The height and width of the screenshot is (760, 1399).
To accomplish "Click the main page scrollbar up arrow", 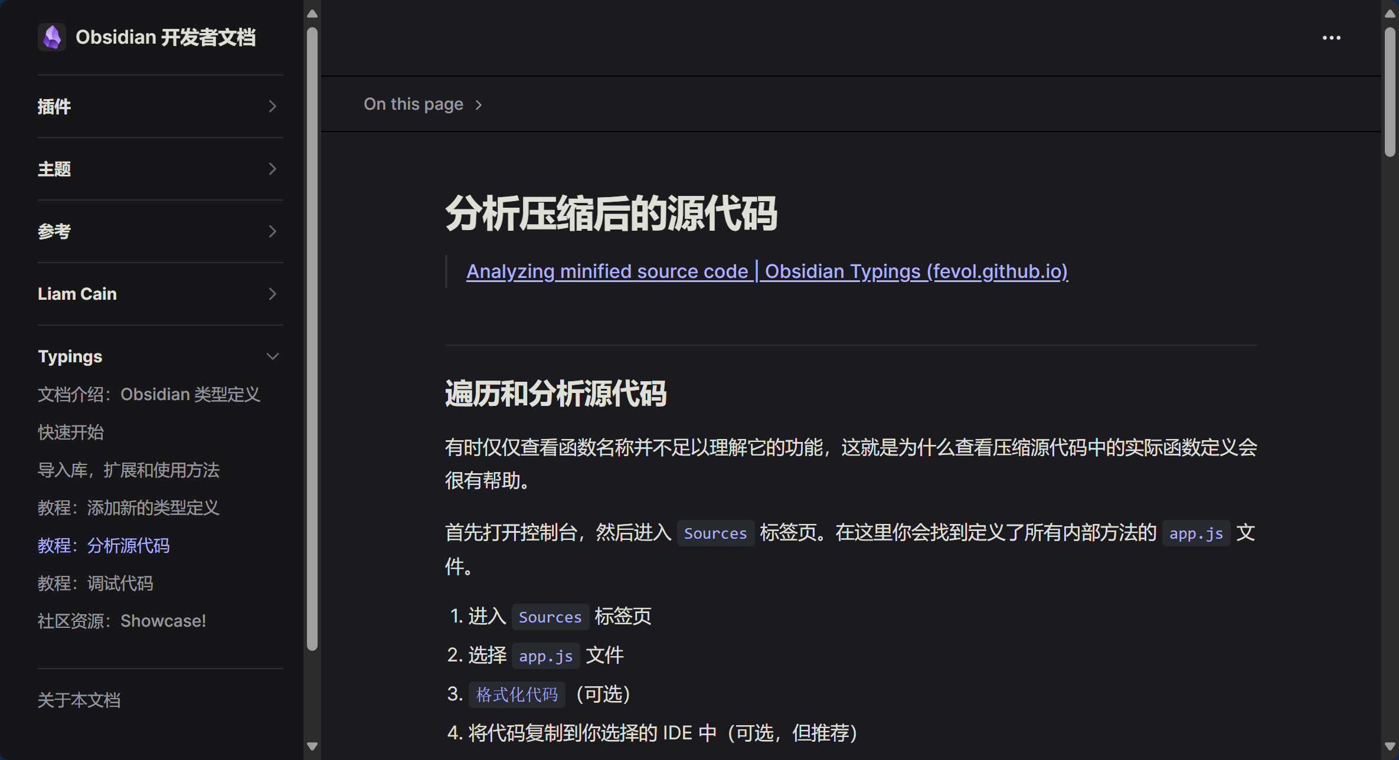I will (1390, 13).
